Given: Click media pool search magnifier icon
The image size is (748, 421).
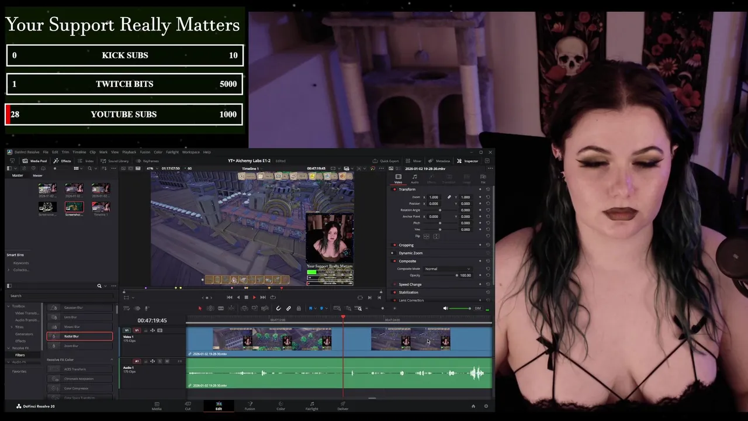Looking at the screenshot, I should click(90, 168).
